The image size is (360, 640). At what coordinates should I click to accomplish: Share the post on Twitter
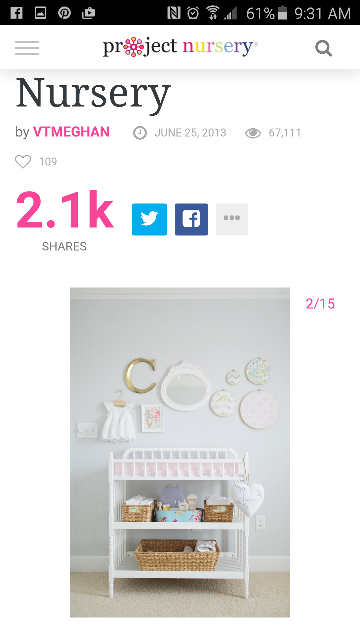(149, 219)
